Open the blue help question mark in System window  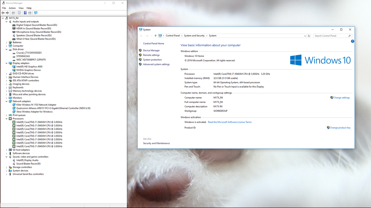(x=352, y=41)
